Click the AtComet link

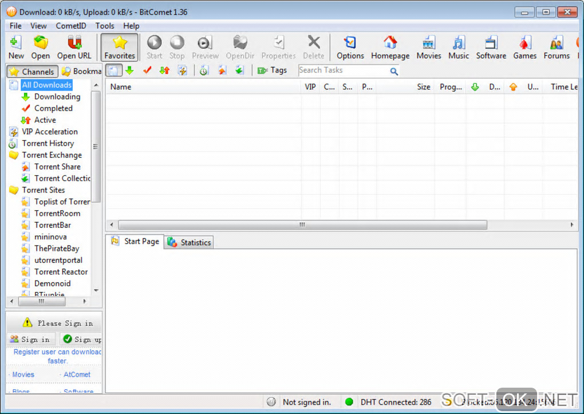click(77, 374)
